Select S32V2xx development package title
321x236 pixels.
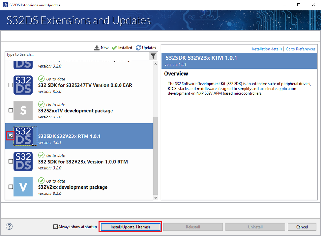[x=73, y=187]
